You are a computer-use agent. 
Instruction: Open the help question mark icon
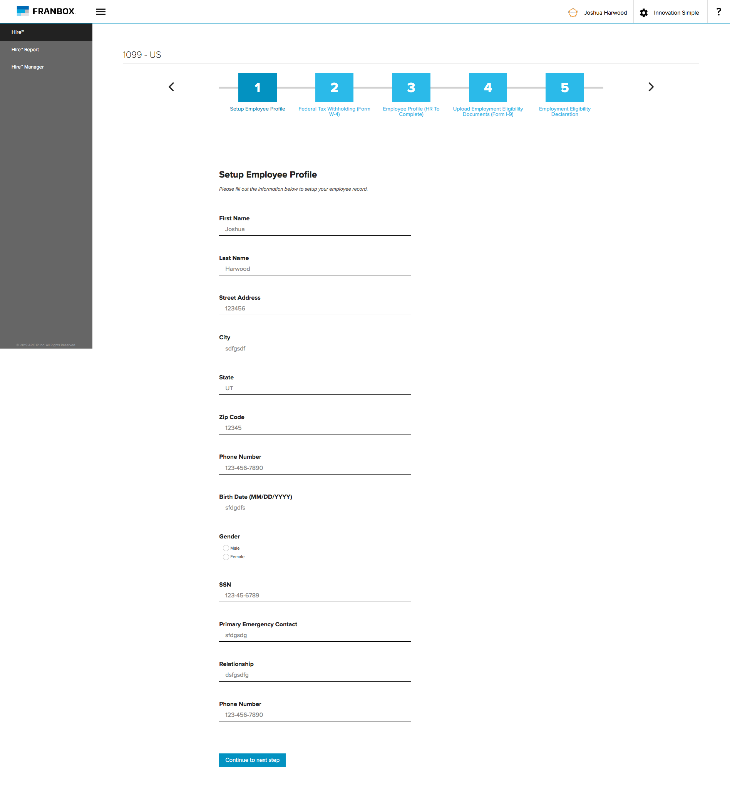click(718, 12)
